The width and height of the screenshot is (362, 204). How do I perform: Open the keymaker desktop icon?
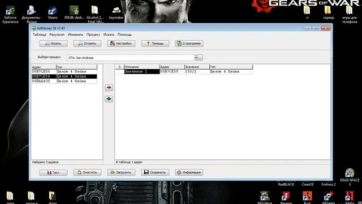(116, 12)
